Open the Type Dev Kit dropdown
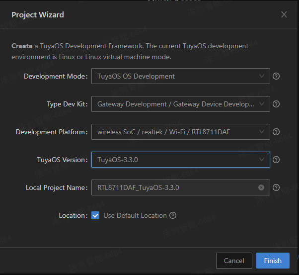This screenshot has height=275, width=299. [x=181, y=104]
